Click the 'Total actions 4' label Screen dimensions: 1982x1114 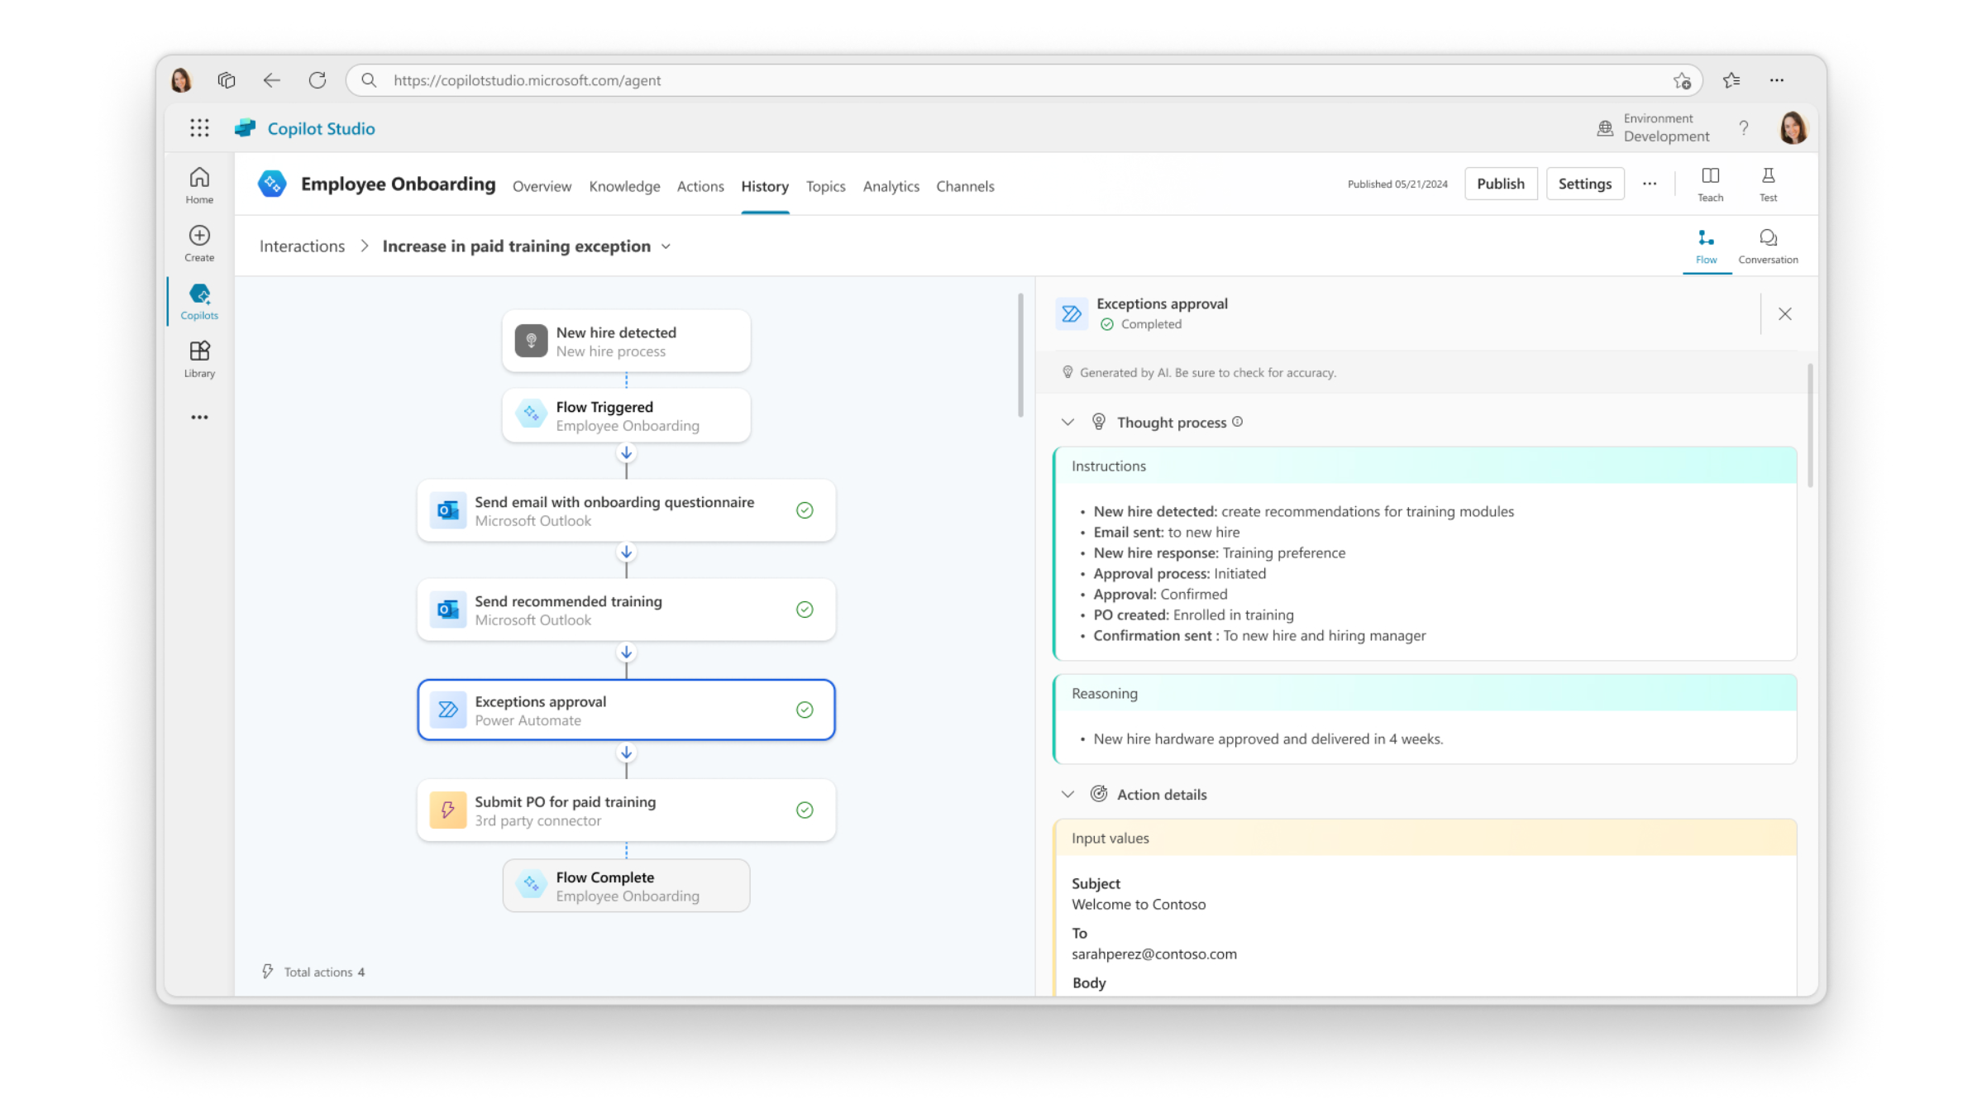[x=324, y=972]
